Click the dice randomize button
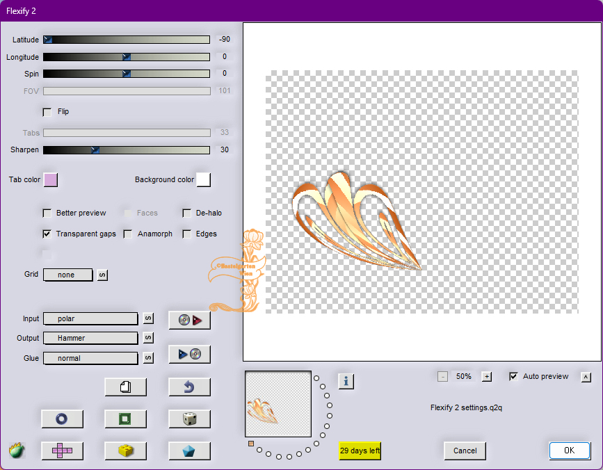Screen dimensions: 603x470 coord(190,419)
